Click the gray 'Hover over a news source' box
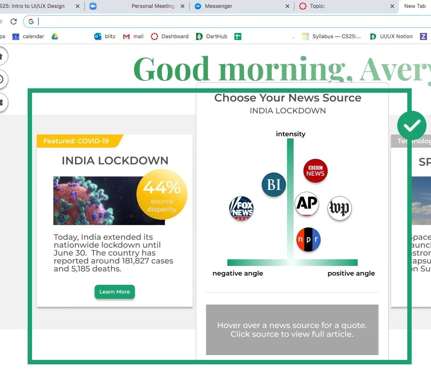Screen dimensions: 431x374 click(292, 330)
